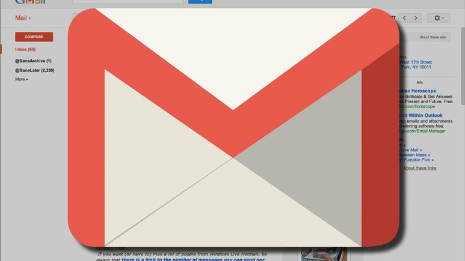465x261 pixels.
Task: Click the vertical scrollbar on the right
Action: point(463,66)
